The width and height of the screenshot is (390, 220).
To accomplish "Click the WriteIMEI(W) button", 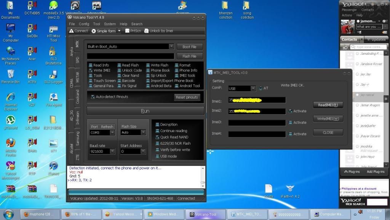I will click(328, 119).
